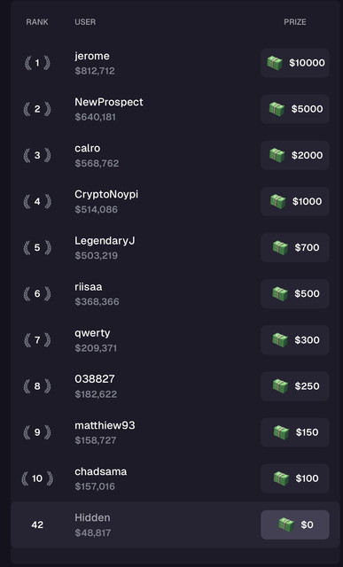Select the CryptoNoypi username
This screenshot has height=567, width=343.
106,195
